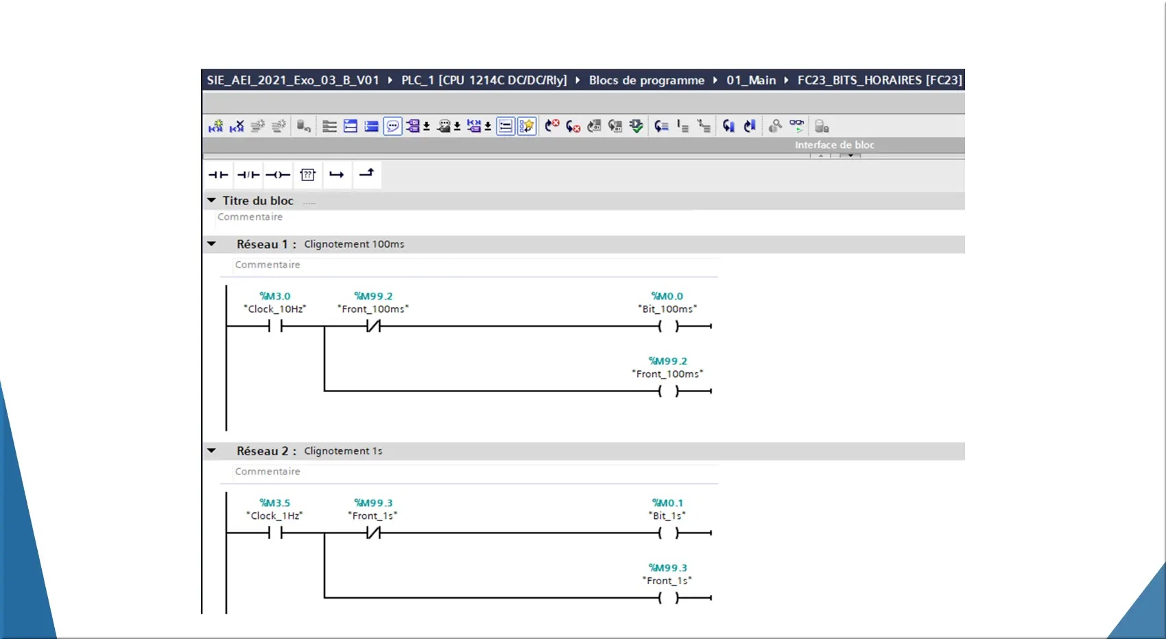This screenshot has height=639, width=1166.
Task: Select the Clock_1Hz contact
Action: (275, 533)
